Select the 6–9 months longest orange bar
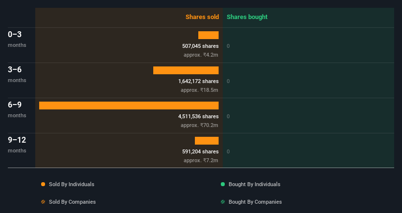The height and width of the screenshot is (213, 402). pos(129,106)
